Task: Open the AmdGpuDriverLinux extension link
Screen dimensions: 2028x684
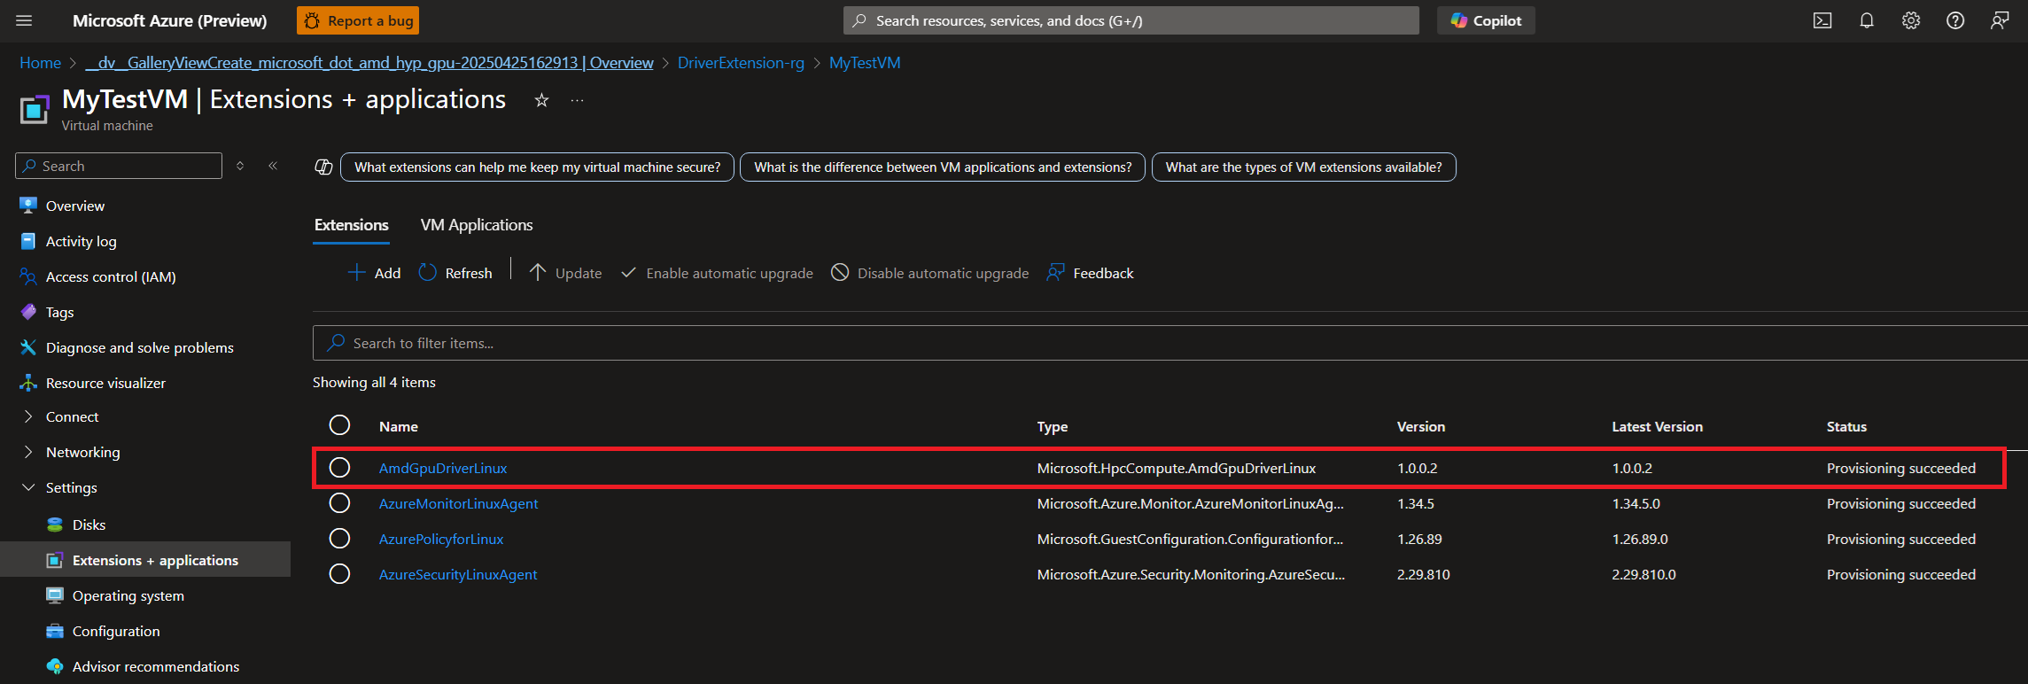Action: (x=443, y=468)
